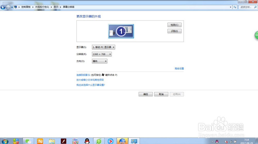Click the green 66 floating widget
The width and height of the screenshot is (258, 144).
(256, 35)
